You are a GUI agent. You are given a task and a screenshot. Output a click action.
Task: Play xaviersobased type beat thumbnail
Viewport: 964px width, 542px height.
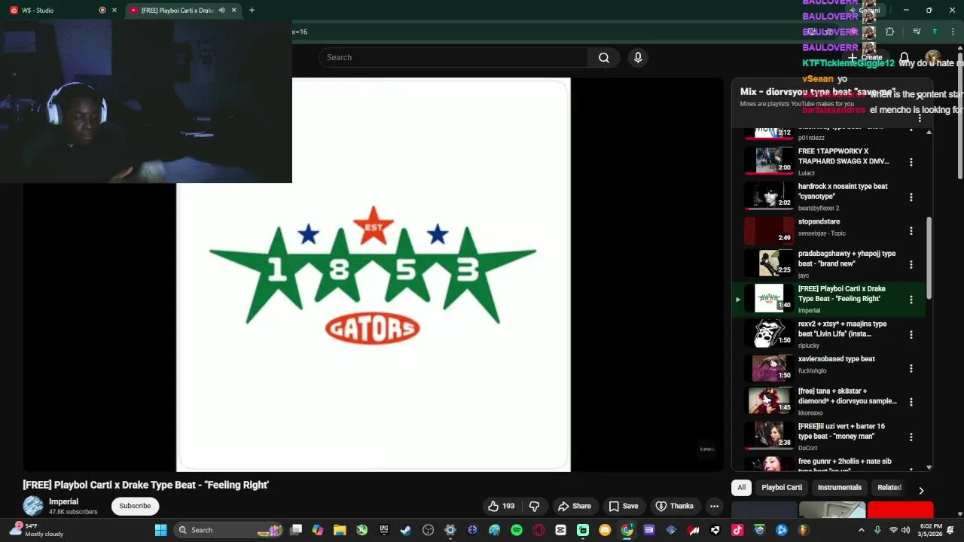tap(769, 368)
